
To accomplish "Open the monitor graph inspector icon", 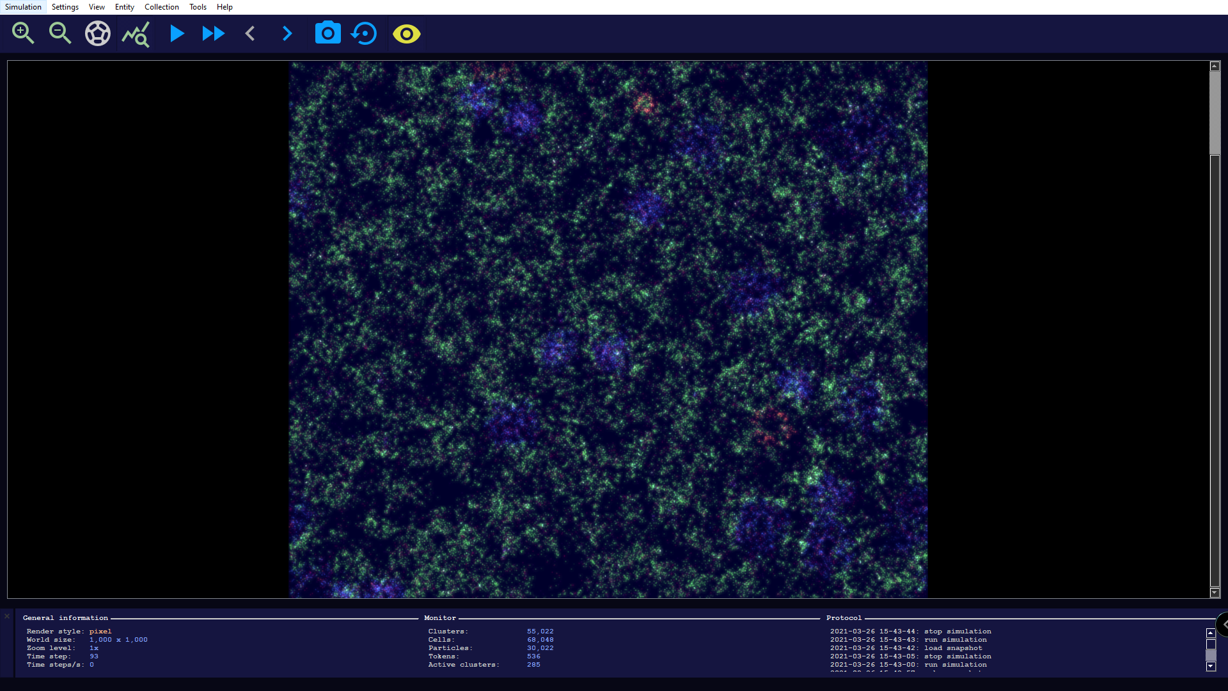I will pos(136,34).
